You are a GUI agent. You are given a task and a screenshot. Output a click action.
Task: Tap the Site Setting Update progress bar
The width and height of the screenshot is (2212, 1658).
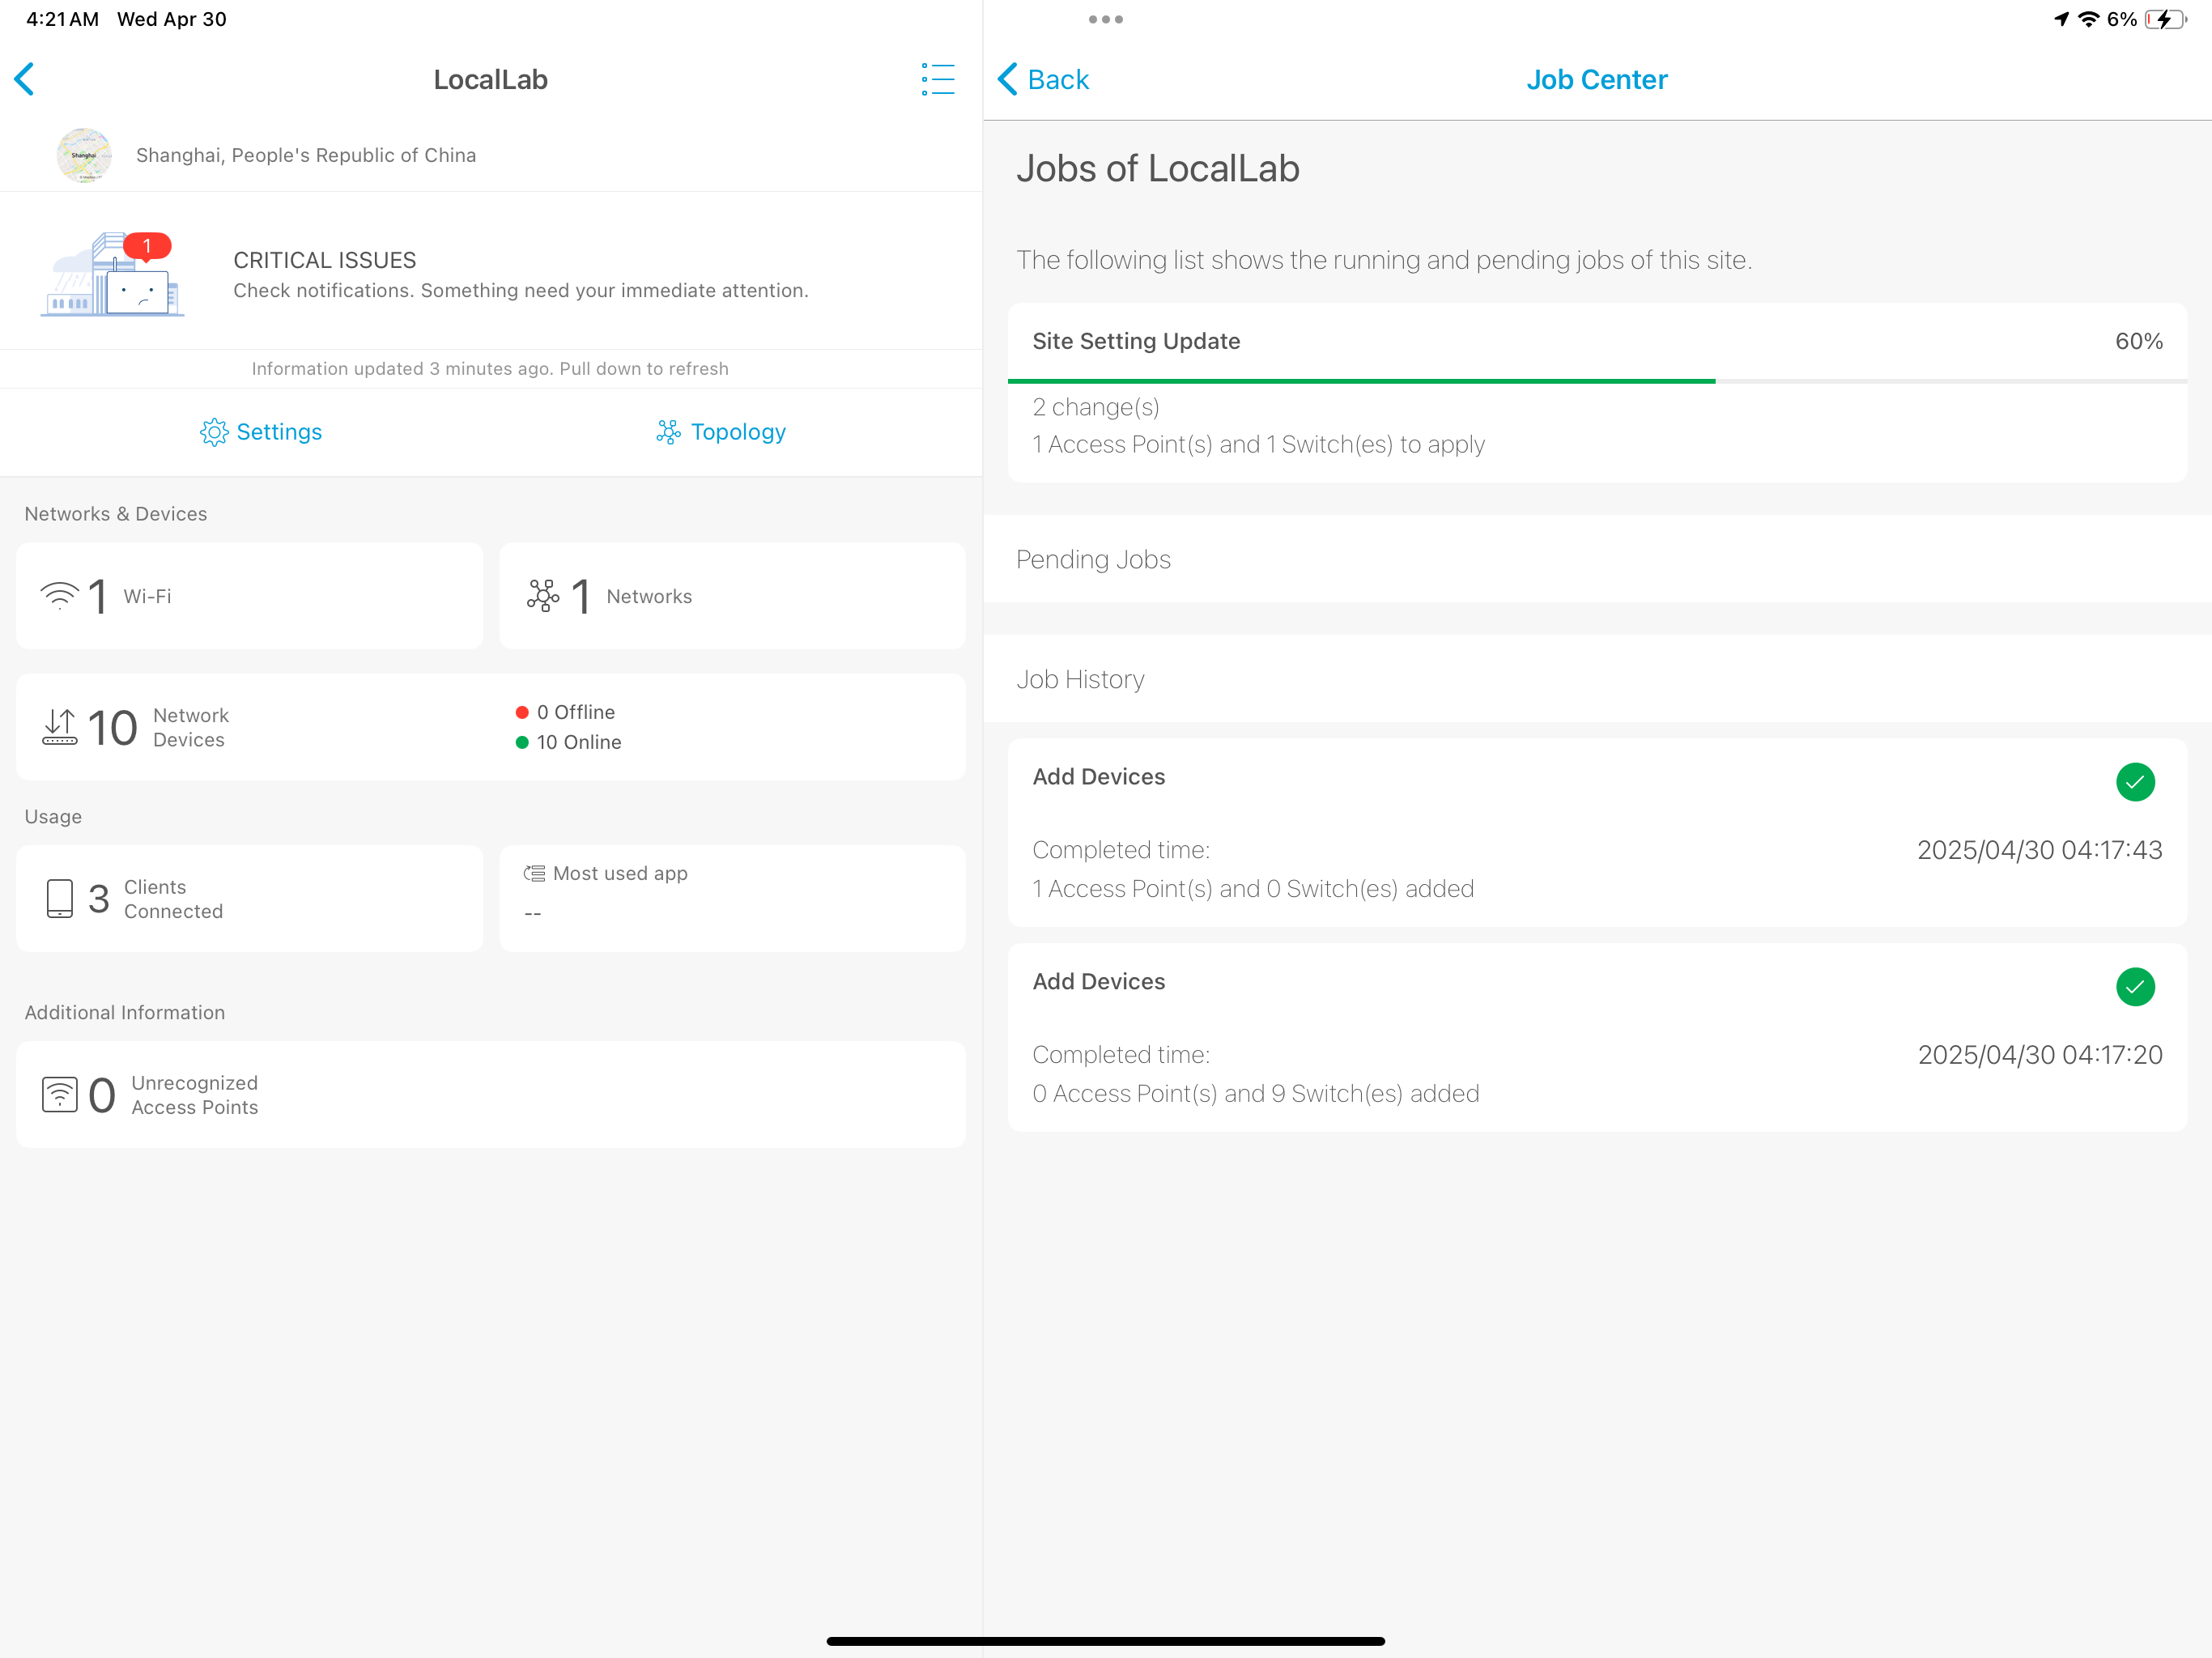[1597, 381]
